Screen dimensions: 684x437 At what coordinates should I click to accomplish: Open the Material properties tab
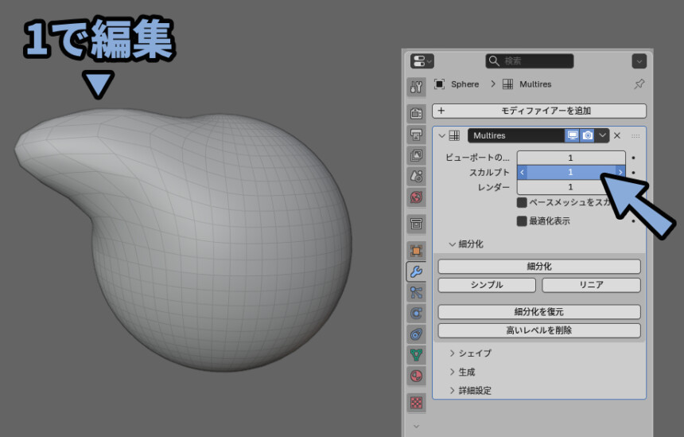[417, 375]
